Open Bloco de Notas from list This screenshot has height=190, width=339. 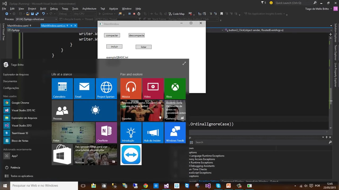pos(20,141)
